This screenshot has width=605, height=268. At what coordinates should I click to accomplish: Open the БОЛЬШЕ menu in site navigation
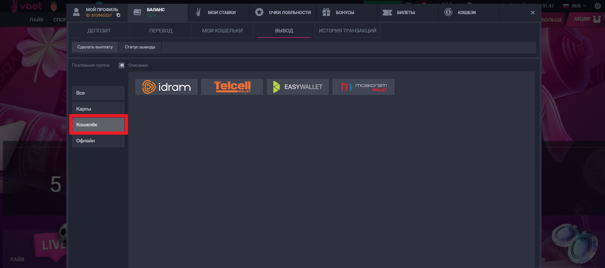552,20
